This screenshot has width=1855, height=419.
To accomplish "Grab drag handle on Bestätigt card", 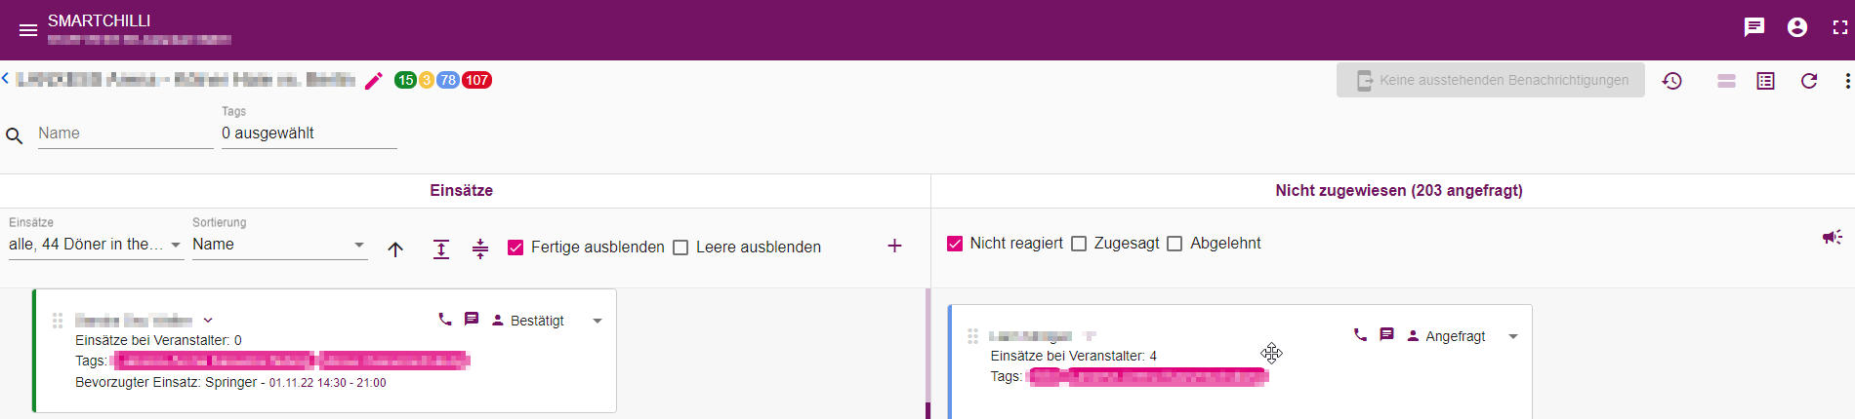I will [x=58, y=321].
